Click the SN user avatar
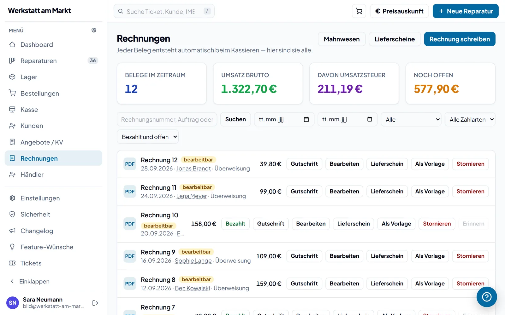 coord(13,303)
